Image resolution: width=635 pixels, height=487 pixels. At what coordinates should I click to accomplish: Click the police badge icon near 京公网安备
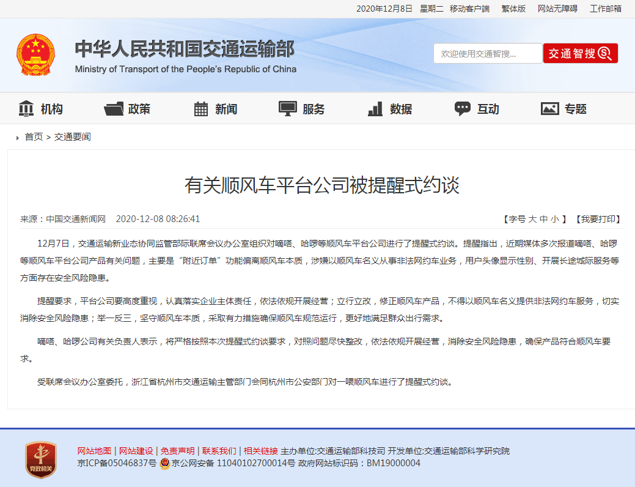(x=165, y=464)
